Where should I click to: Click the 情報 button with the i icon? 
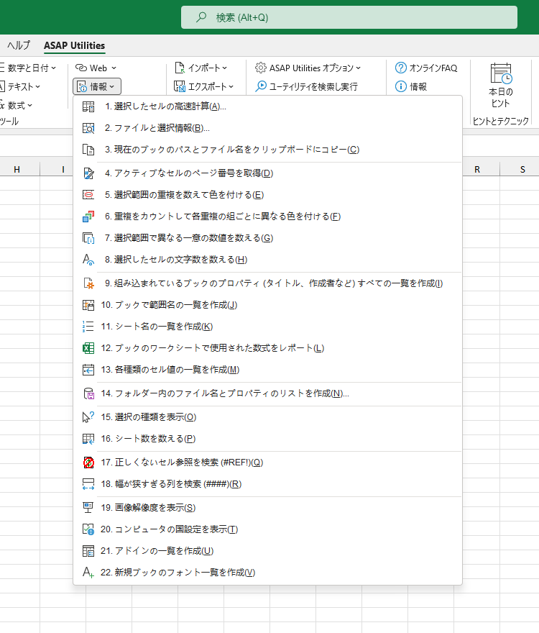point(411,86)
